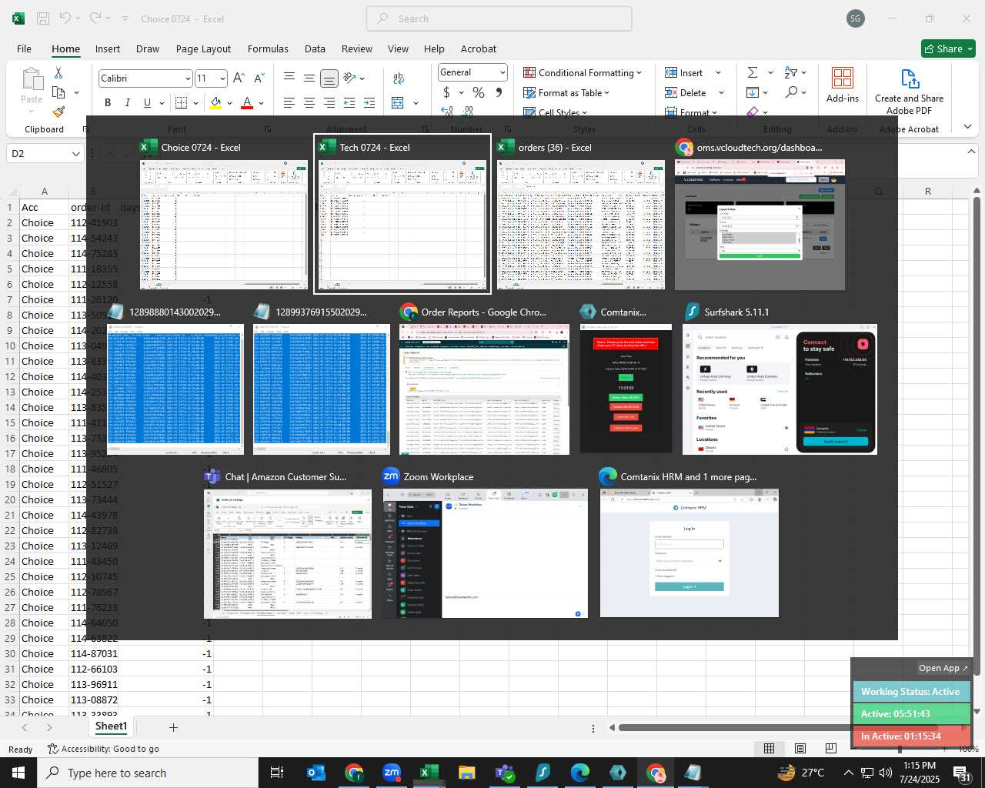The image size is (985, 788).
Task: Click the Wrap Text icon
Action: pyautogui.click(x=399, y=78)
